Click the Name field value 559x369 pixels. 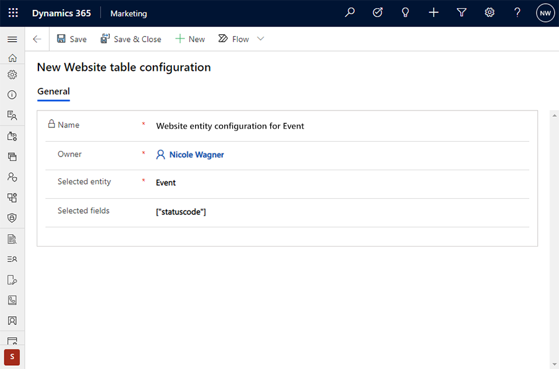click(x=230, y=126)
